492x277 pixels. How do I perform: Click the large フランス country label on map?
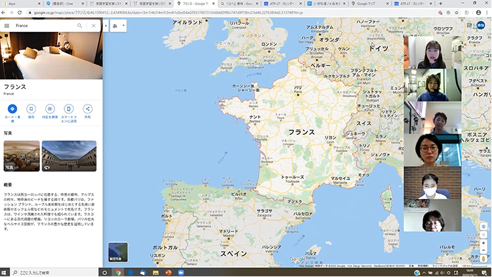301,132
